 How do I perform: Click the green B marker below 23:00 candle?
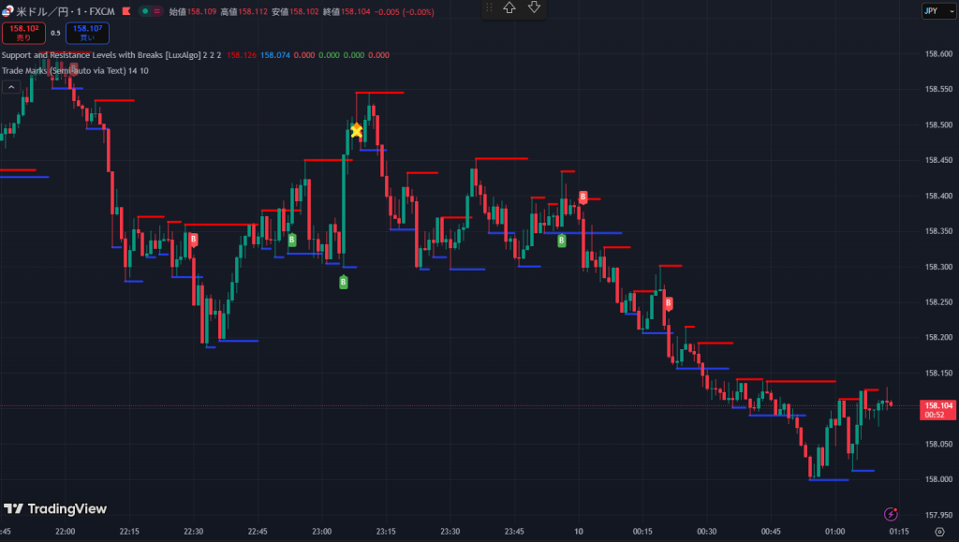[x=343, y=282]
